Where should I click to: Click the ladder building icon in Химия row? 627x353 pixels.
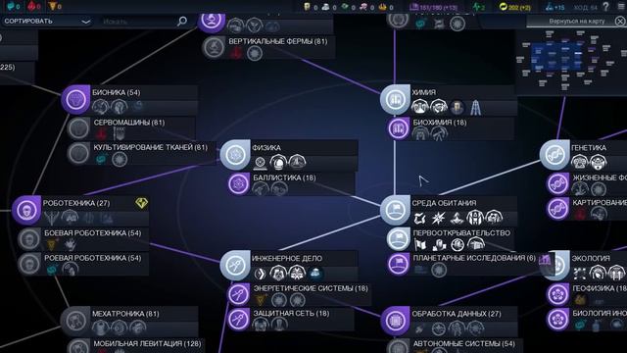click(475, 108)
